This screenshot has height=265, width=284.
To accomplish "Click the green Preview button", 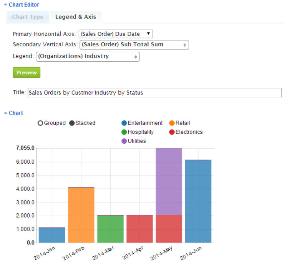I will 27,73.
